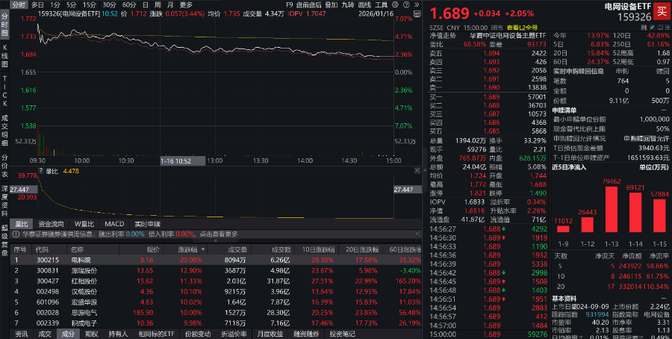Click the small screen icon below date

pyautogui.click(x=417, y=14)
